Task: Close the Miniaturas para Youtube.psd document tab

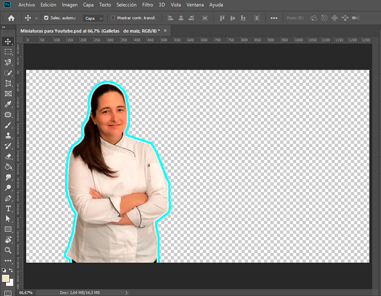Action: coord(165,30)
